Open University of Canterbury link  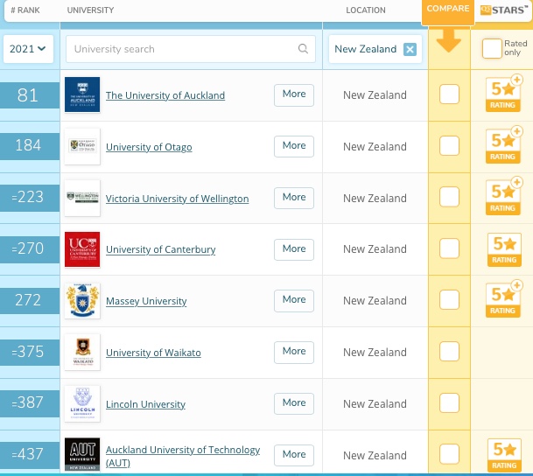160,249
